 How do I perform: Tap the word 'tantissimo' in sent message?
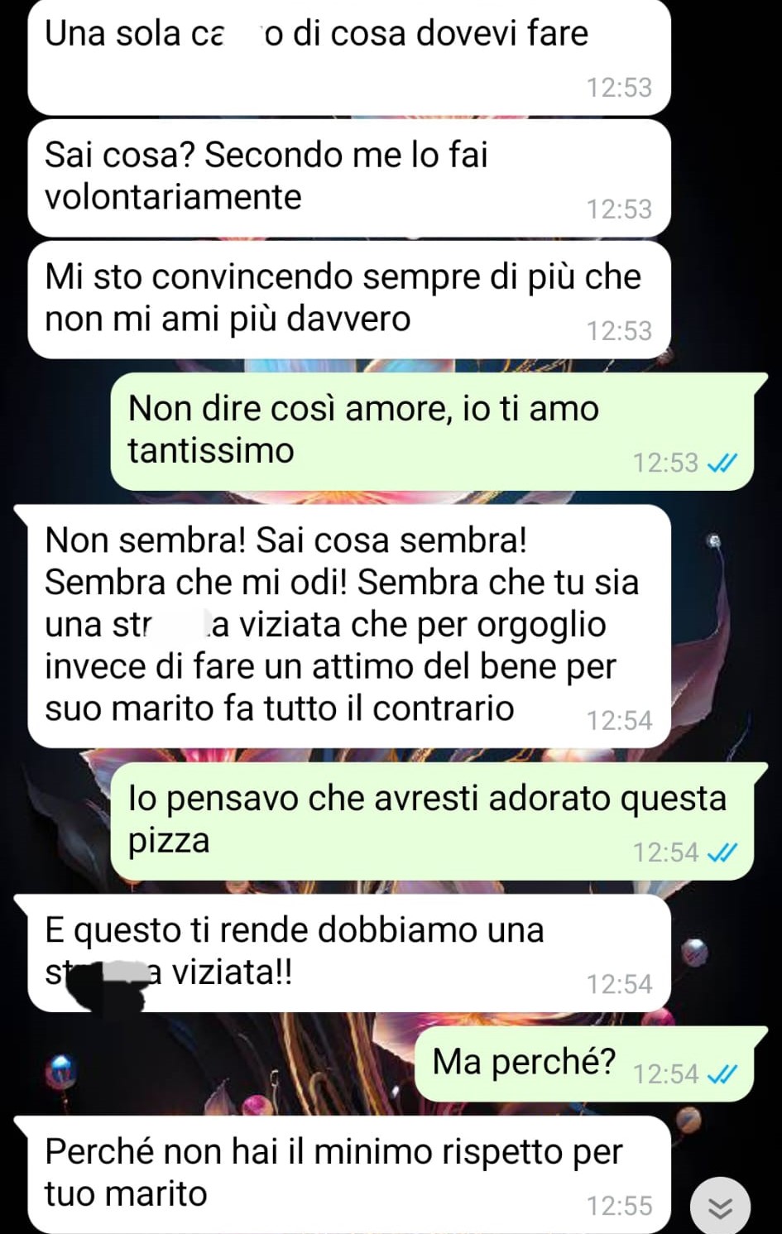pos(211,451)
